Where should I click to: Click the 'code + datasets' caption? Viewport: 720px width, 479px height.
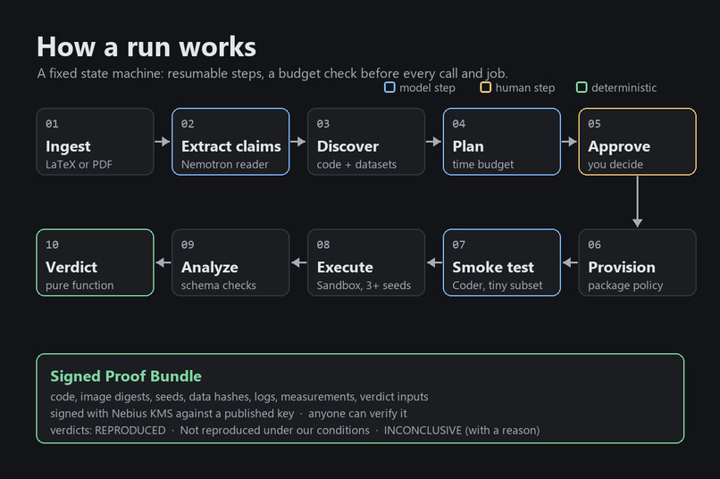click(356, 164)
